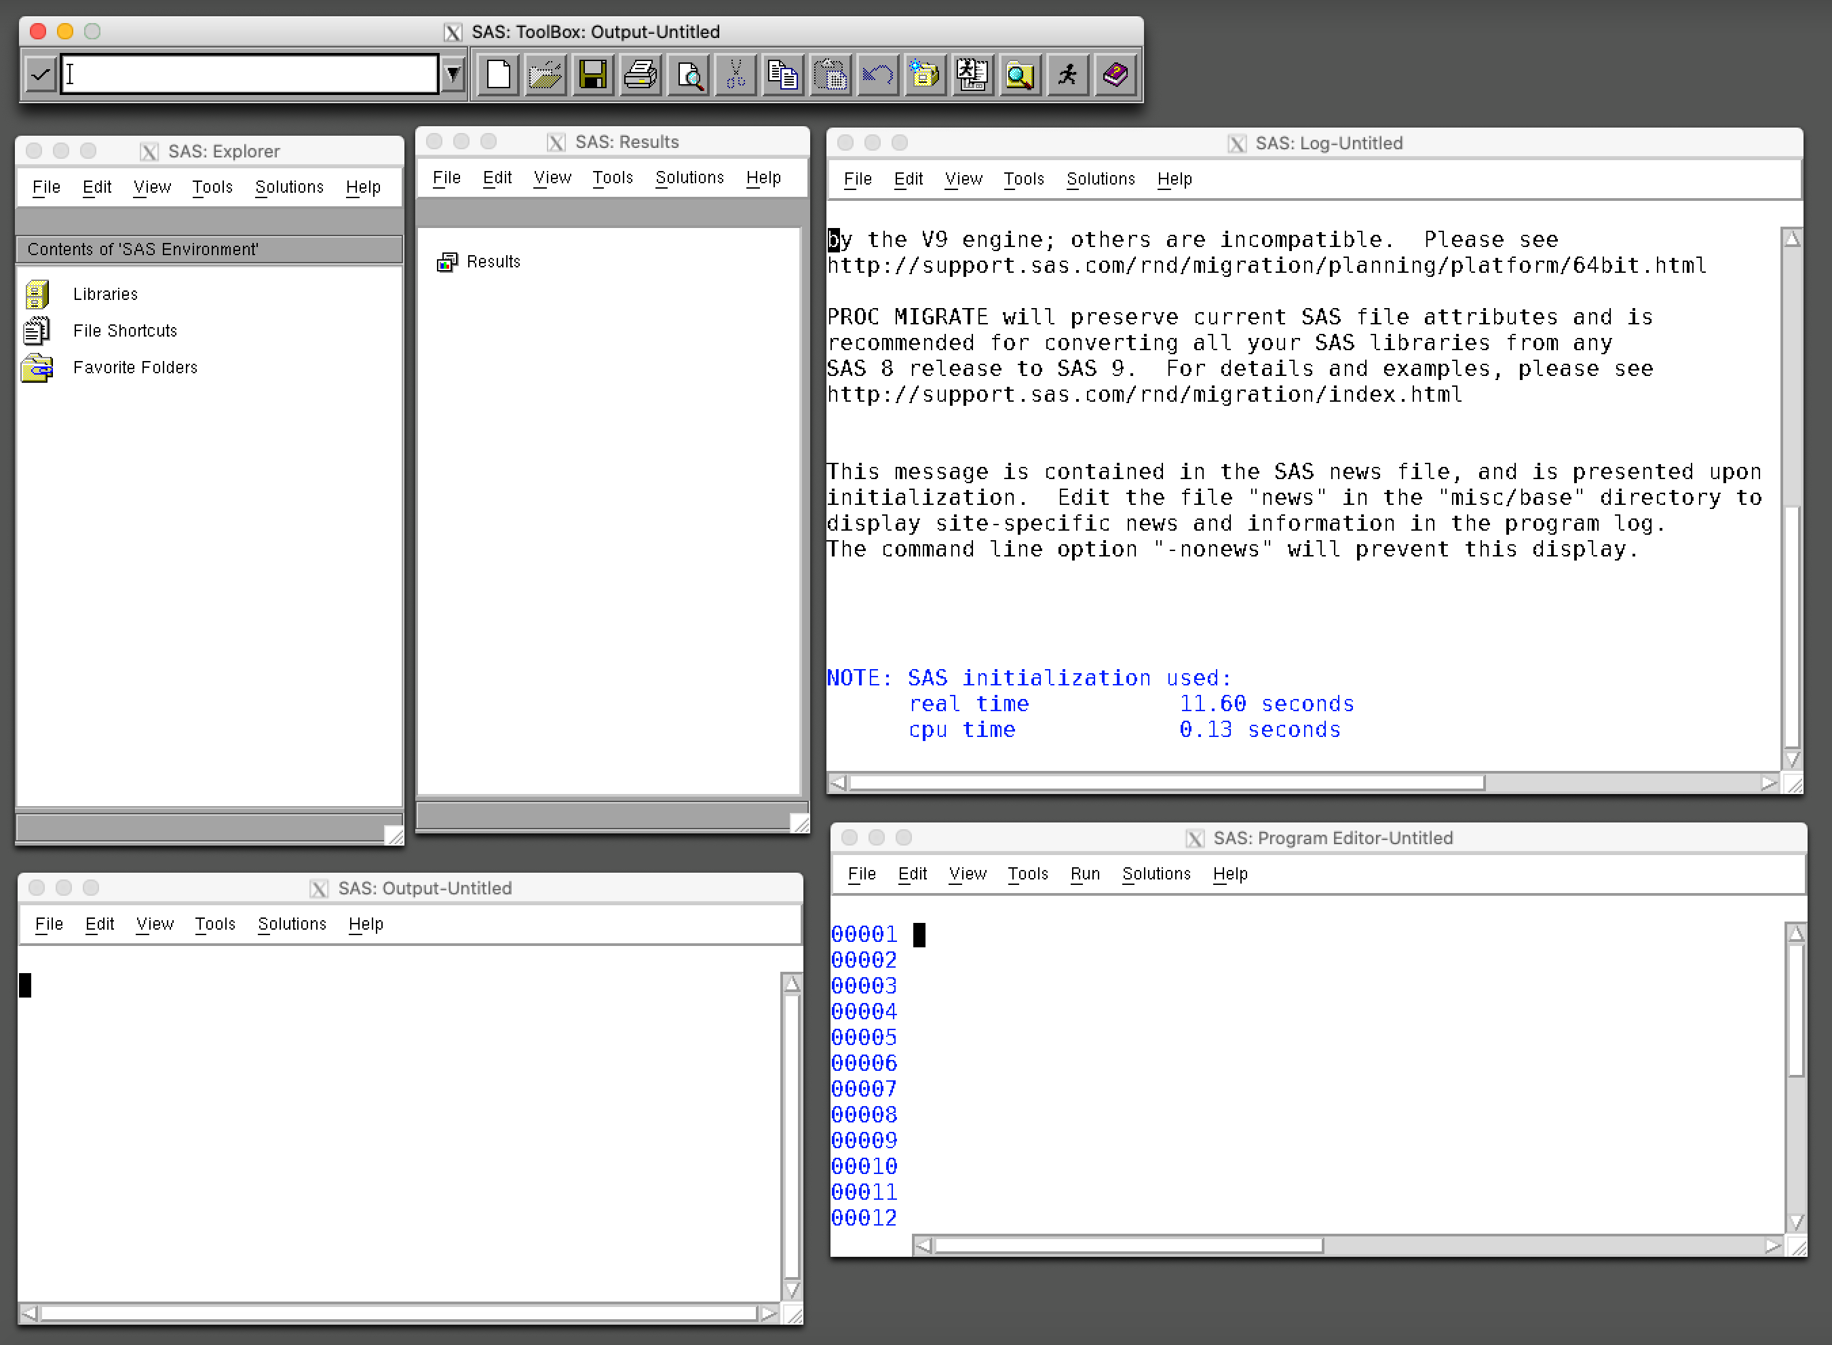Click the Copy toolbar icon

pyautogui.click(x=783, y=76)
